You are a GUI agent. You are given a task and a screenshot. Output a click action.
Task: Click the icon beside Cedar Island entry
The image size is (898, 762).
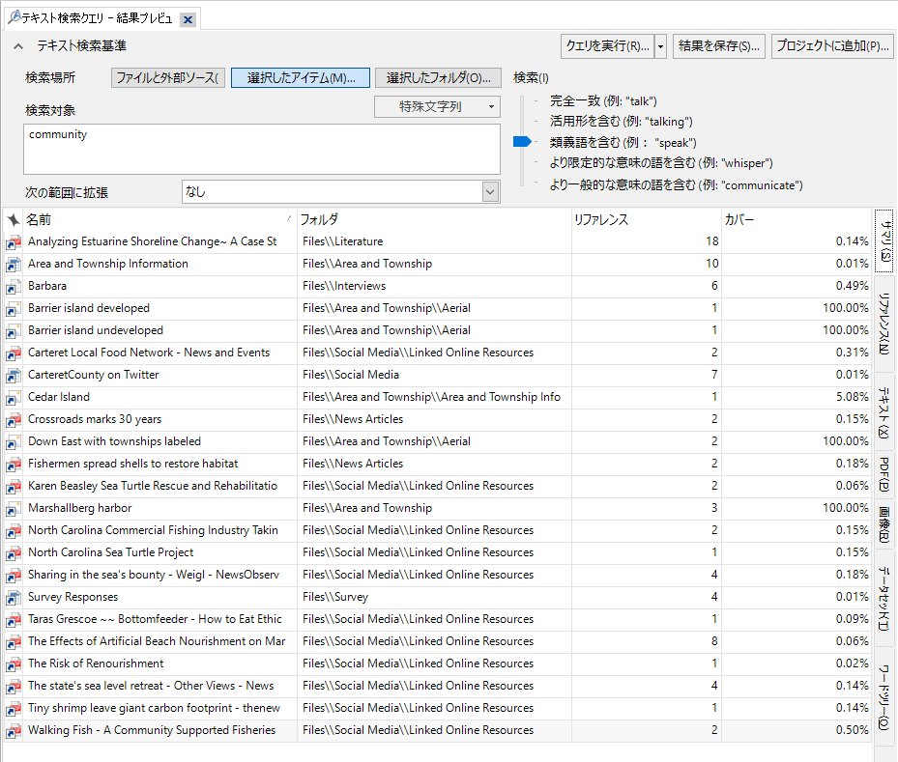[x=14, y=397]
